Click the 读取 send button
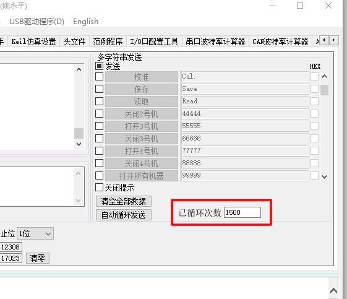 coord(142,102)
